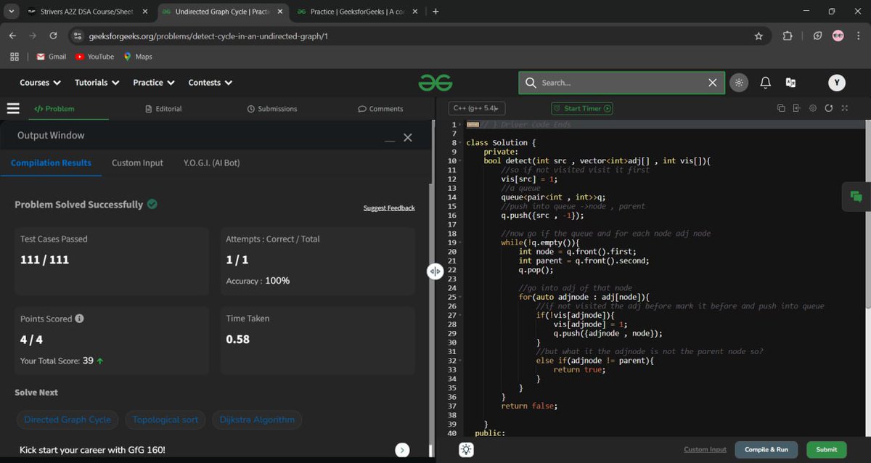Screen dimensions: 871x463
Task: Open the hamburger menu in problem panel
Action: pyautogui.click(x=13, y=108)
